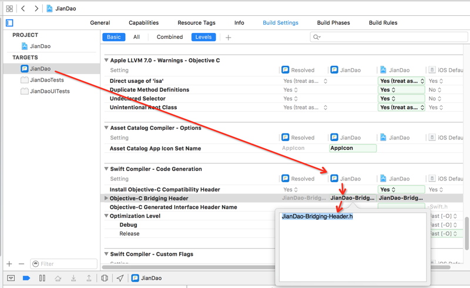Toggle breakpoints with the blue tag icon

pyautogui.click(x=26, y=278)
